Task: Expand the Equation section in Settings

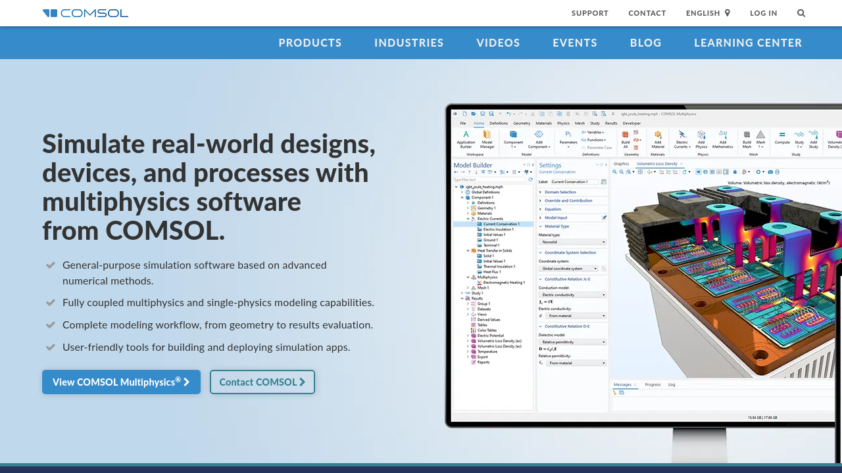Action: [553, 209]
